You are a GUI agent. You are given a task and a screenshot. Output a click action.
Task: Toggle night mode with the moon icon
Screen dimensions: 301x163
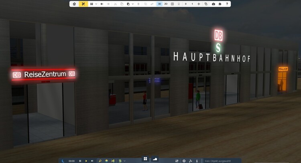(63, 161)
